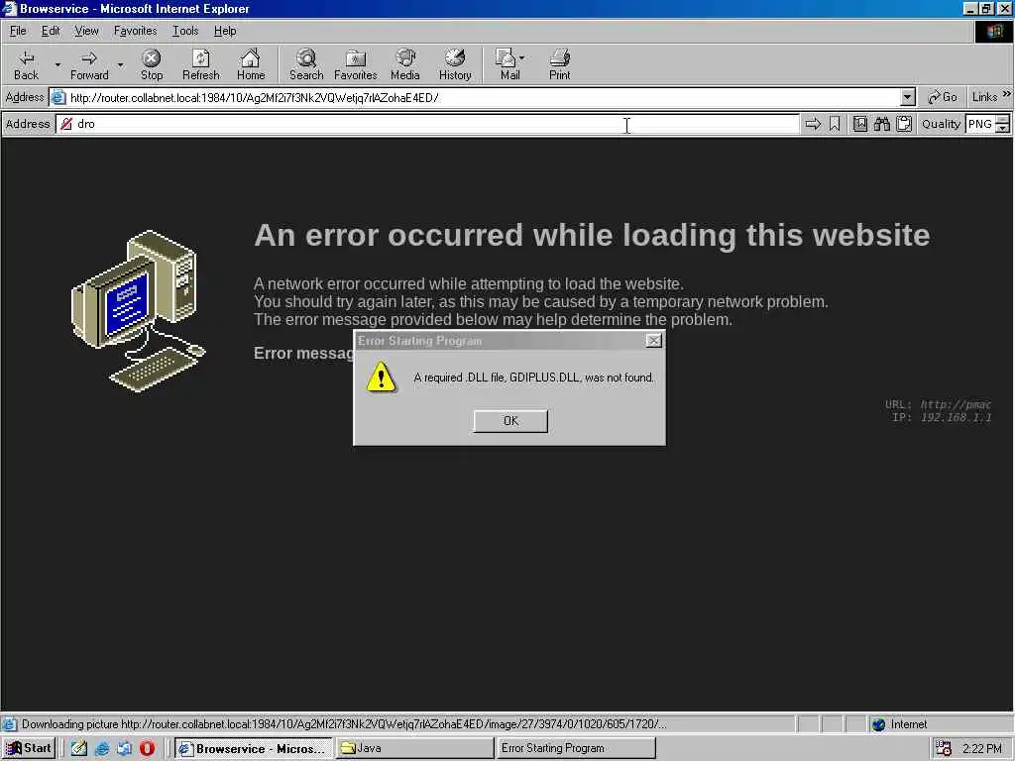The width and height of the screenshot is (1015, 761).
Task: Increase Quality with the up spinner
Action: coord(1003,119)
